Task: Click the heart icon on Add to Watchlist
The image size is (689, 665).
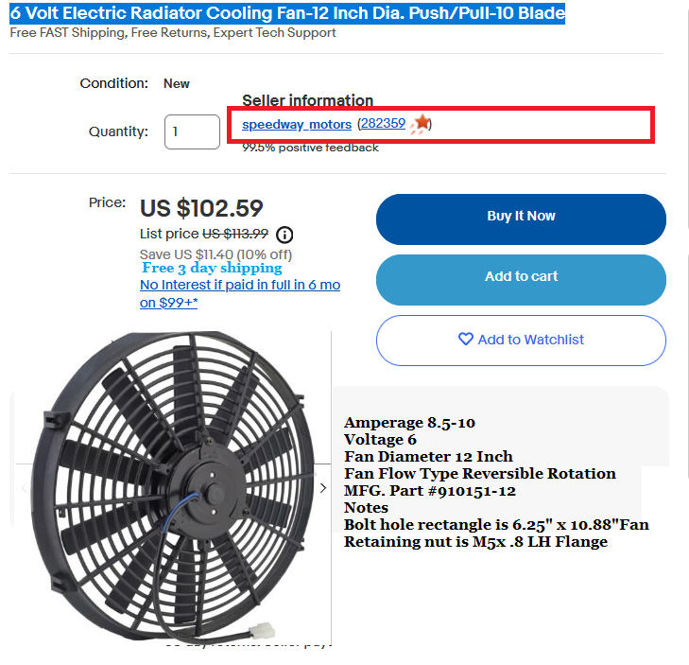Action: 465,340
